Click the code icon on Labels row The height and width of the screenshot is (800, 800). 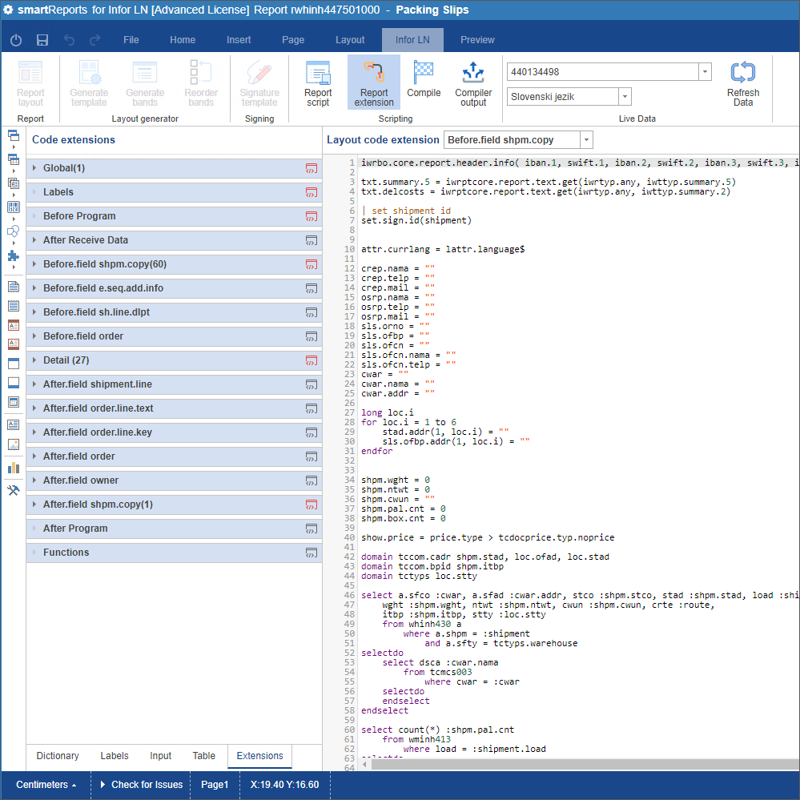click(x=312, y=192)
